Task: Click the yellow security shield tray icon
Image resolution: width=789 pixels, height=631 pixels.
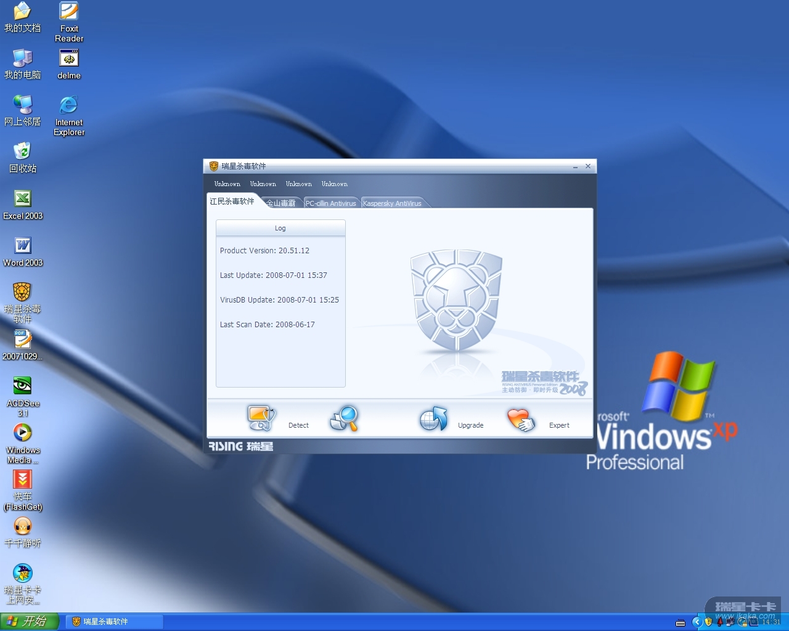Action: pyautogui.click(x=709, y=622)
